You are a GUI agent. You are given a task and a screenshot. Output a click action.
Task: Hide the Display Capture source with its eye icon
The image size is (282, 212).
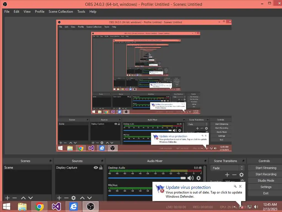[x=96, y=168]
